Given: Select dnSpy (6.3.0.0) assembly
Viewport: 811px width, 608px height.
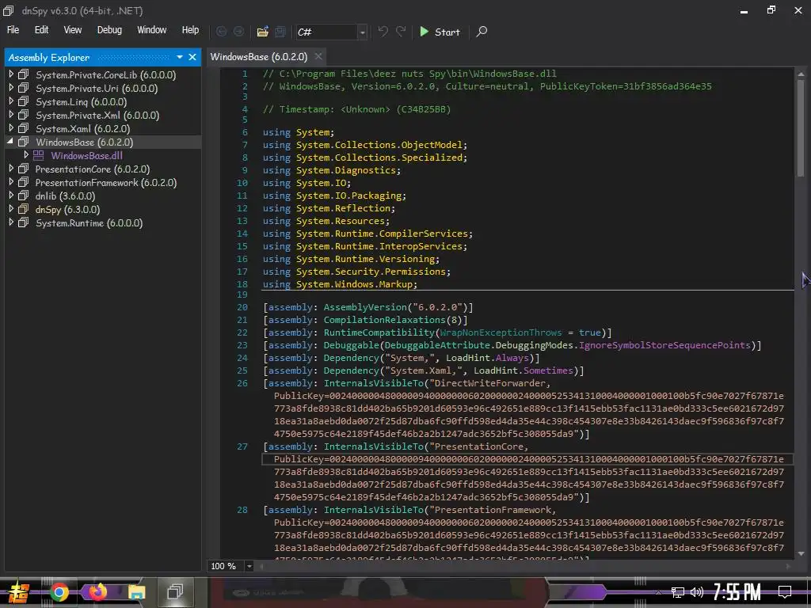Looking at the screenshot, I should pos(68,209).
